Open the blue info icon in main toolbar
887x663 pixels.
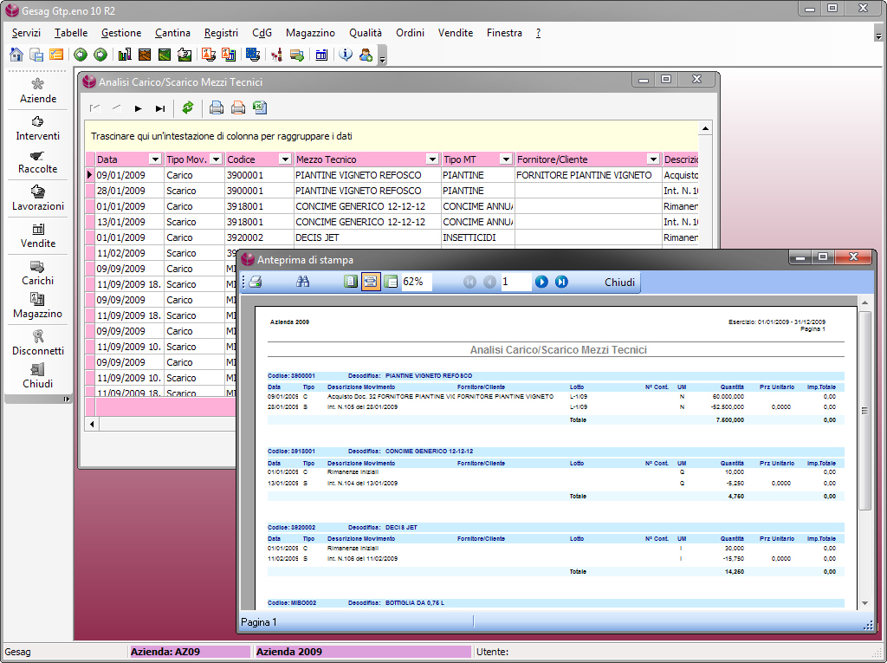click(x=346, y=55)
